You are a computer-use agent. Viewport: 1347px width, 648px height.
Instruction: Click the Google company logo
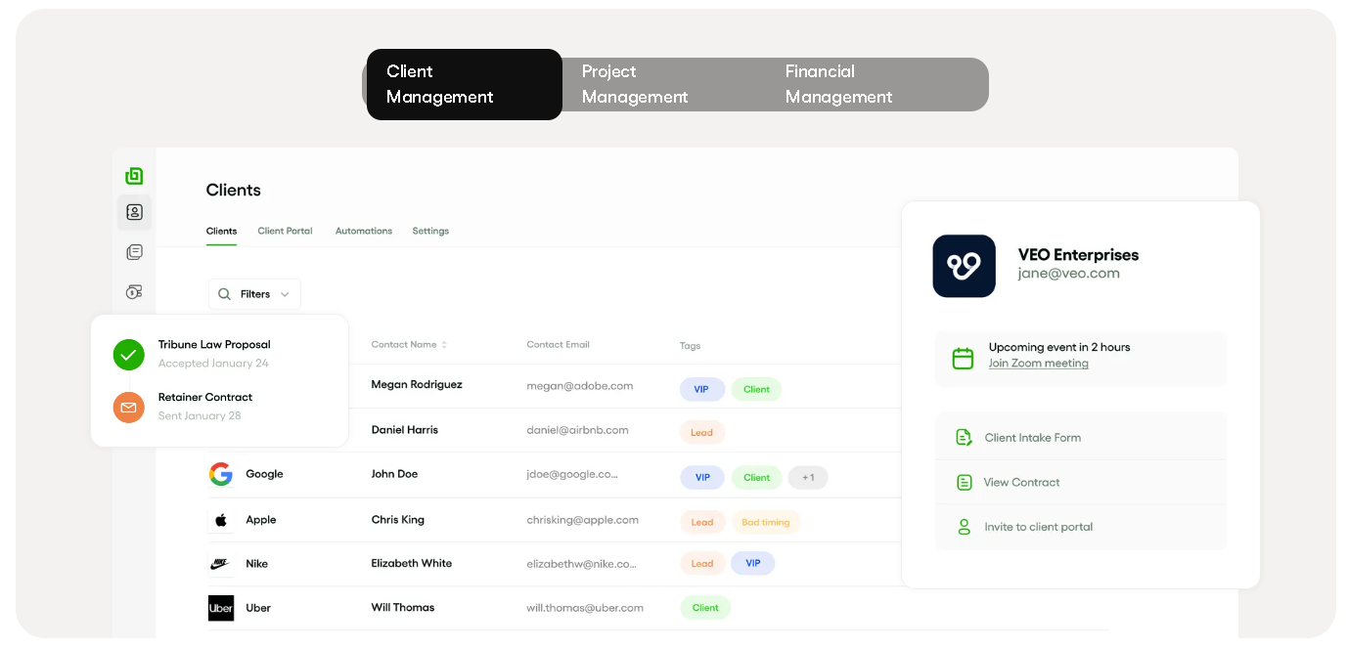[220, 474]
